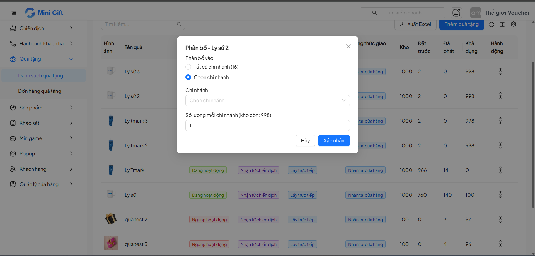Open Đơn hàng quà tặng menu item

[x=44, y=91]
